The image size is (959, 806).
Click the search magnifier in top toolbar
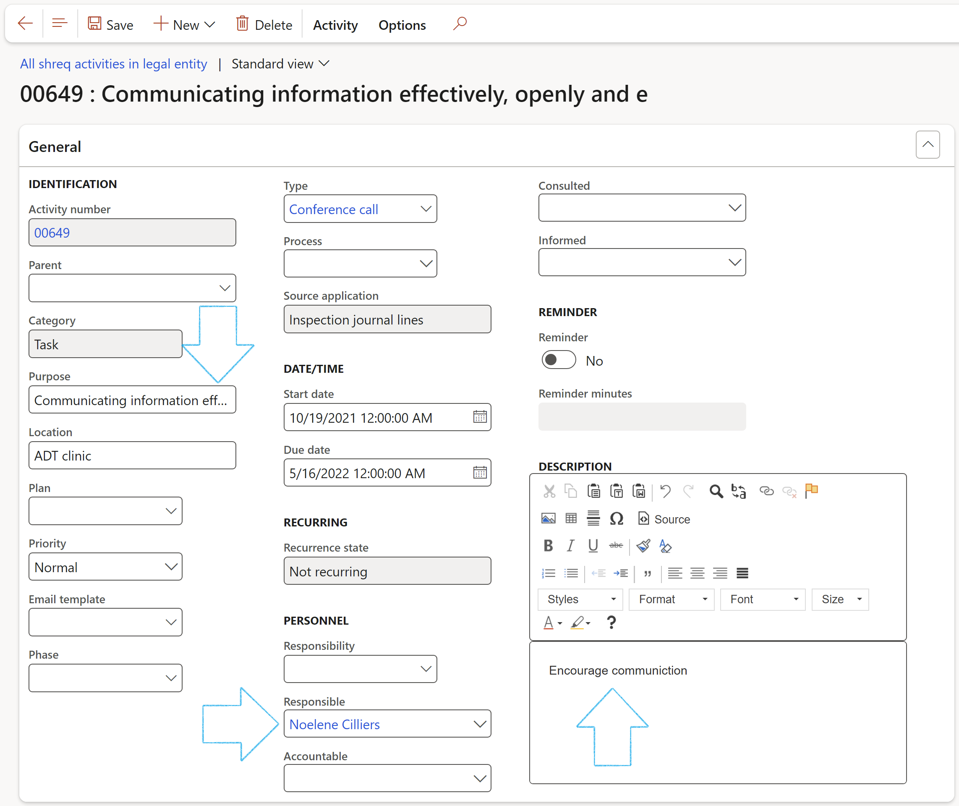pos(460,24)
